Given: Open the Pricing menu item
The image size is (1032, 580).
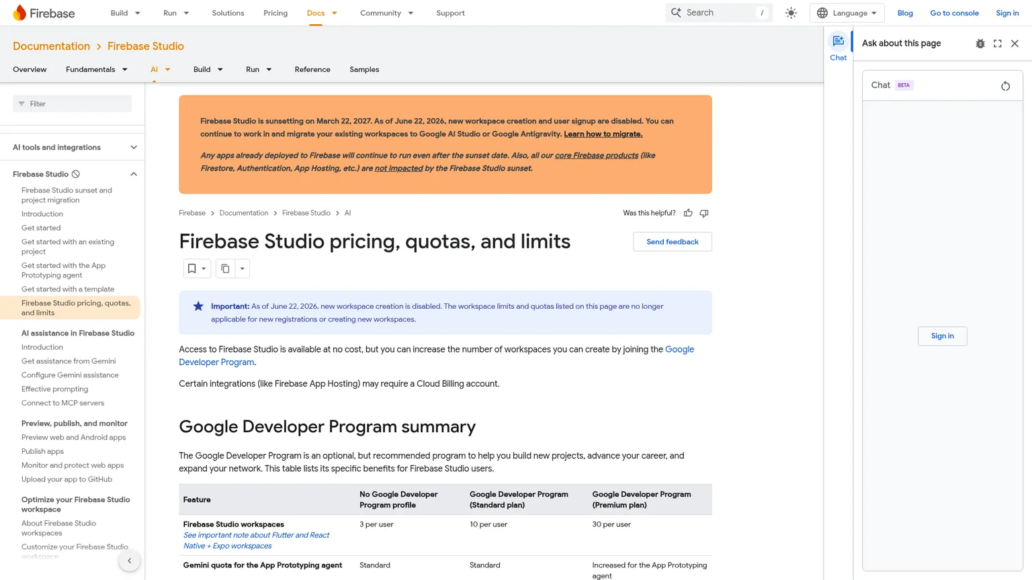Looking at the screenshot, I should 275,13.
